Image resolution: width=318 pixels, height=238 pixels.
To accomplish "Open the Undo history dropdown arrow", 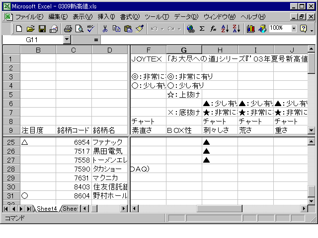I will coord(162,29).
